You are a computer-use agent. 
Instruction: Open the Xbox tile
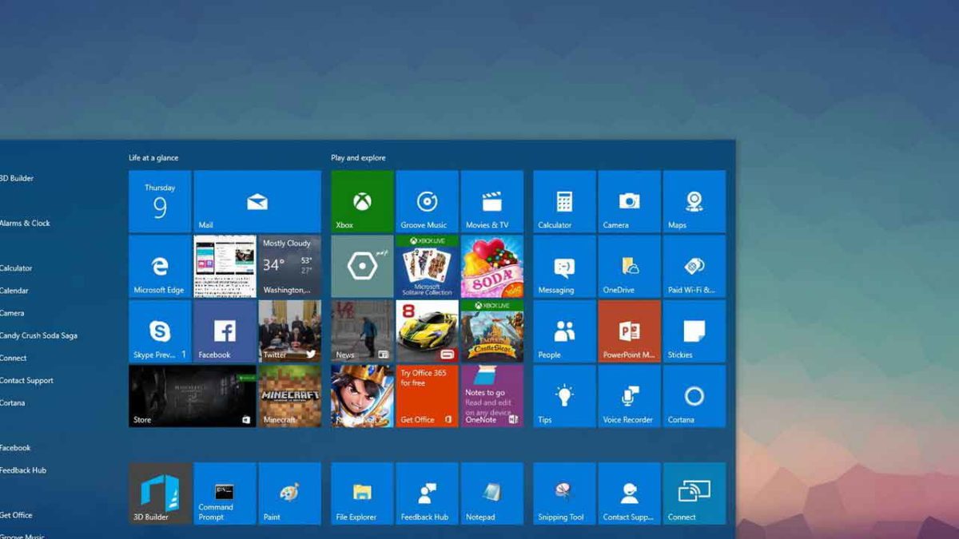click(362, 201)
